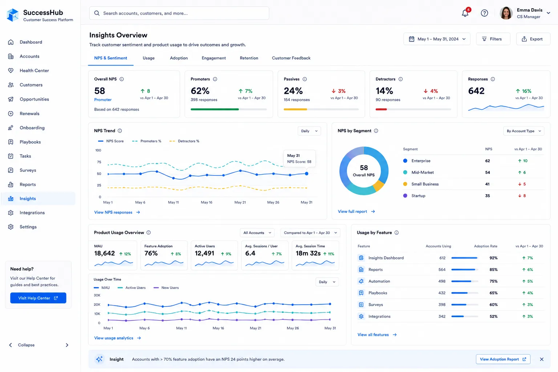Switch to the Customer Feedback tab
The height and width of the screenshot is (372, 558).
[291, 58]
